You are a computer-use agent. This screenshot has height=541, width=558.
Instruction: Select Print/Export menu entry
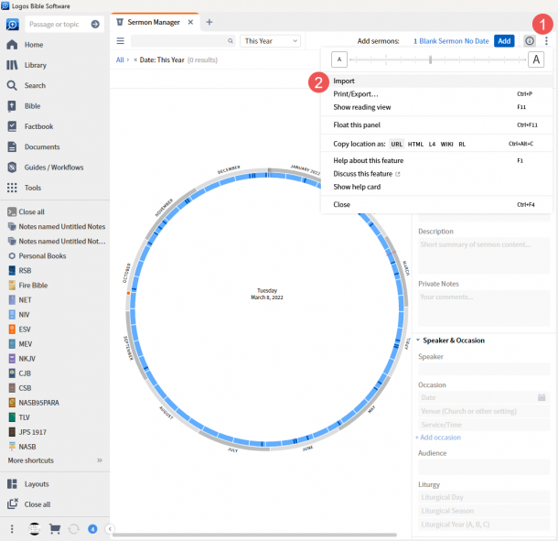pyautogui.click(x=355, y=94)
